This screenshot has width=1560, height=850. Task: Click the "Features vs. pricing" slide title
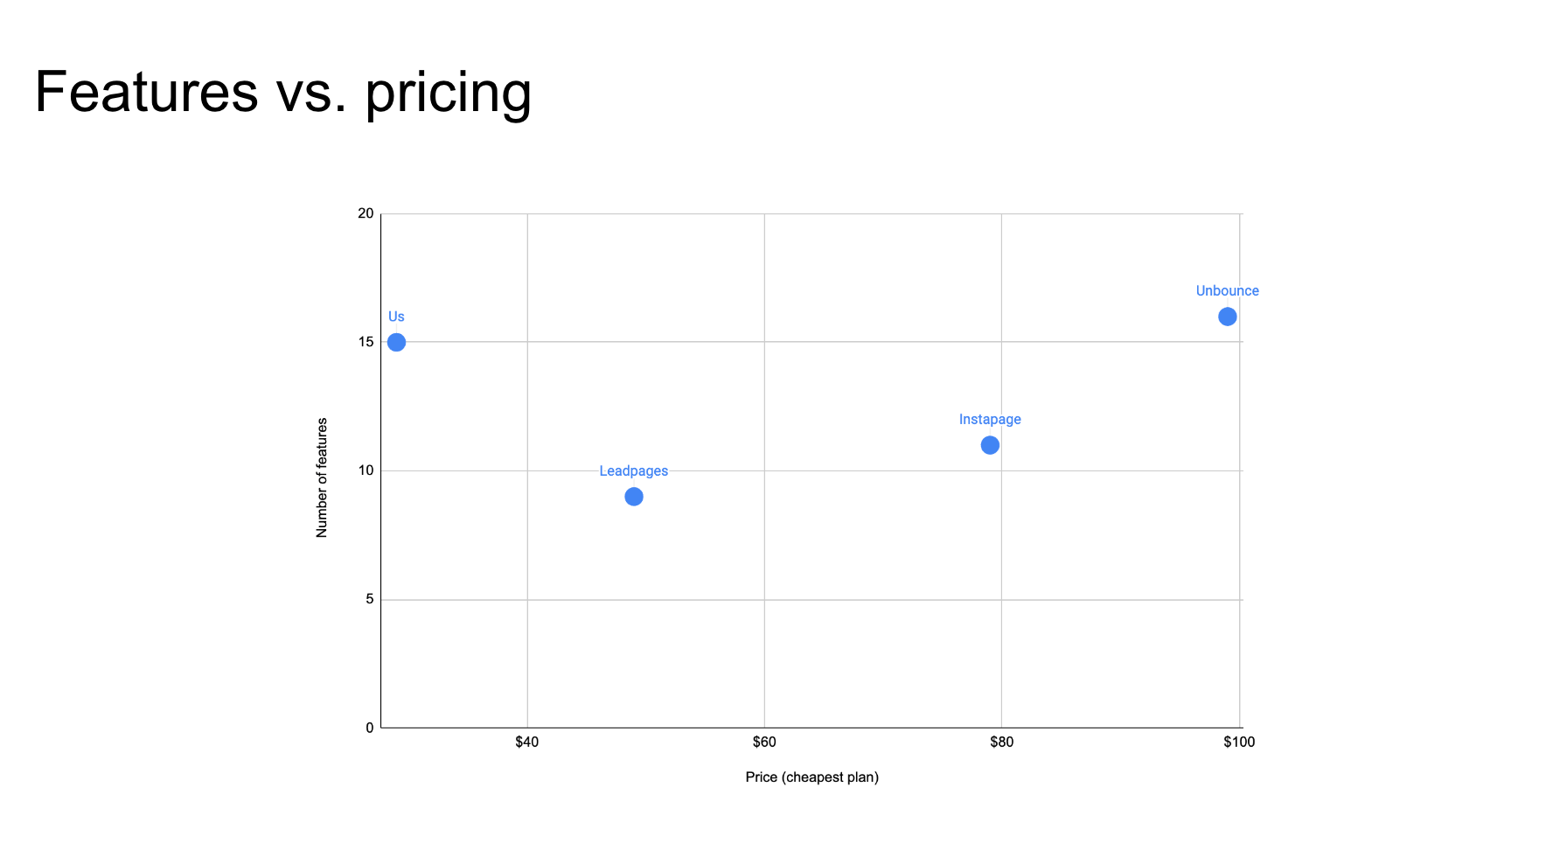pos(282,93)
